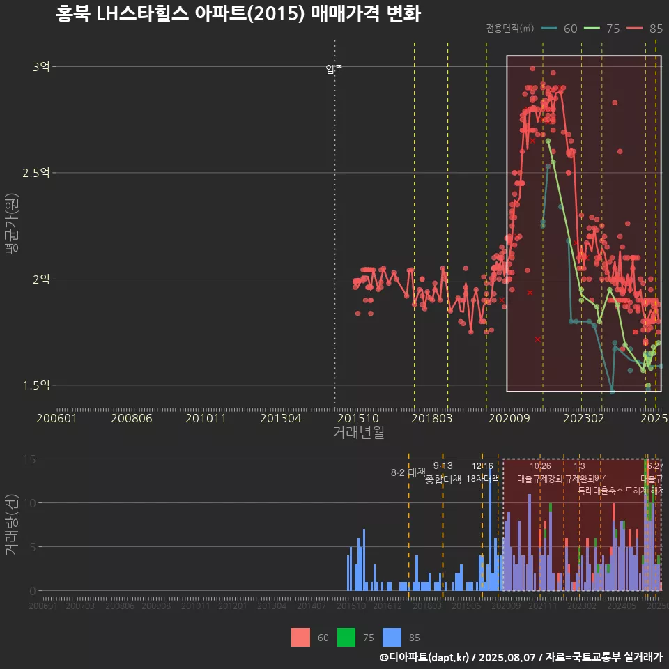Click 200601 on the price chart x-axis
669x669 pixels.
tap(56, 418)
